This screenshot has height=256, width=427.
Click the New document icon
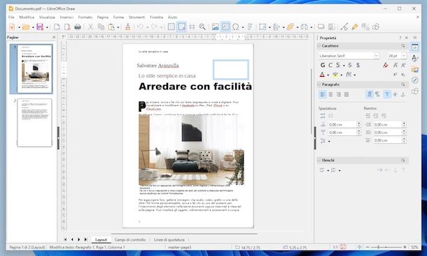[12, 27]
